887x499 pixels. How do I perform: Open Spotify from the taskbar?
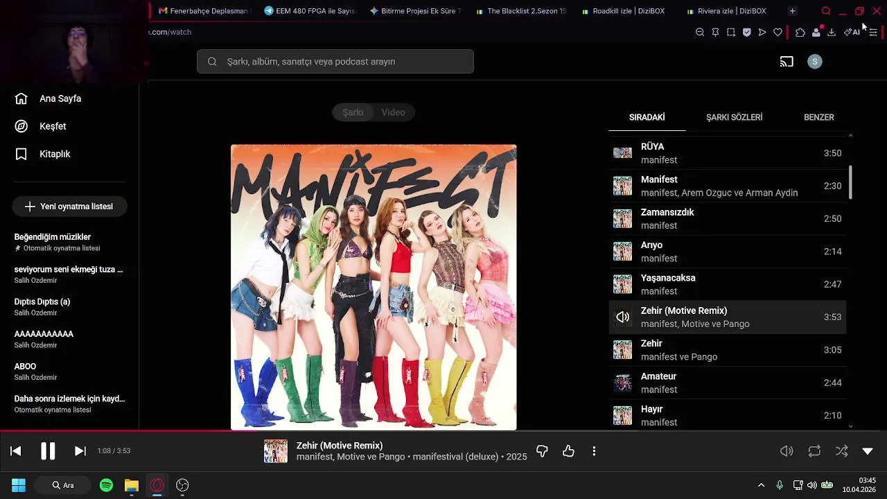[x=106, y=485]
